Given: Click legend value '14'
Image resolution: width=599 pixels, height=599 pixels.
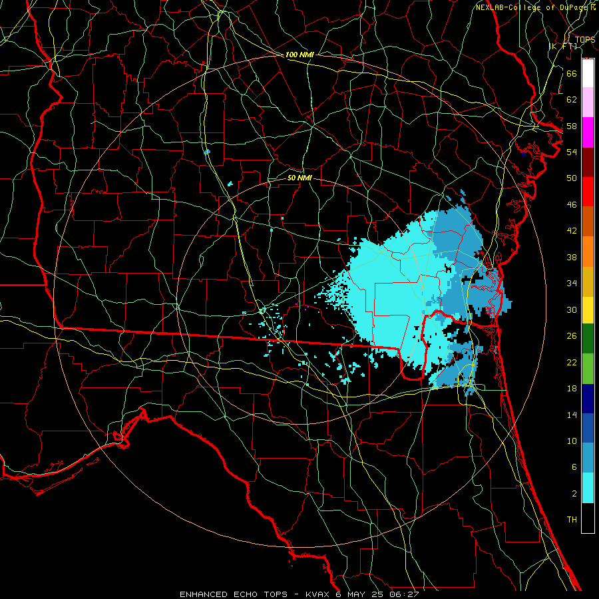Looking at the screenshot, I should click(572, 415).
